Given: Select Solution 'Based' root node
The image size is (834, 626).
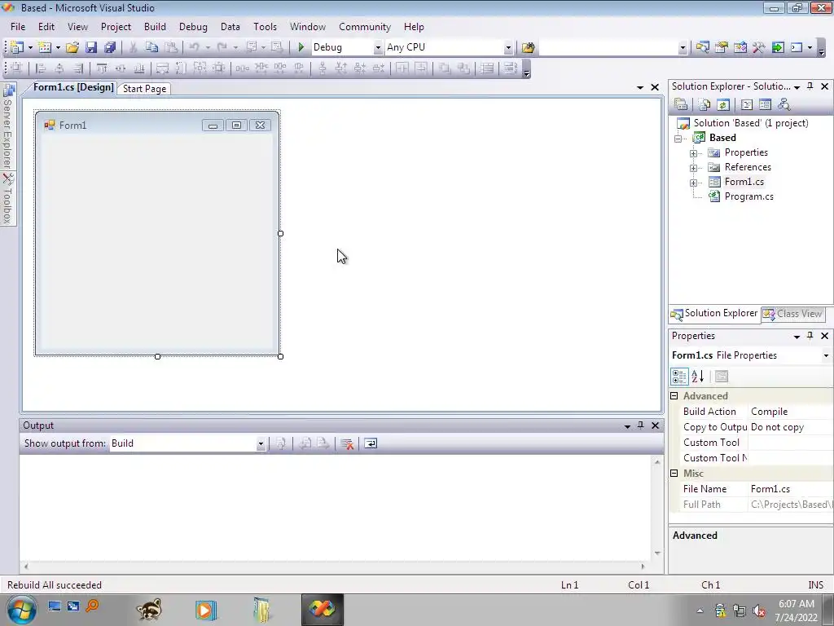Looking at the screenshot, I should point(750,123).
